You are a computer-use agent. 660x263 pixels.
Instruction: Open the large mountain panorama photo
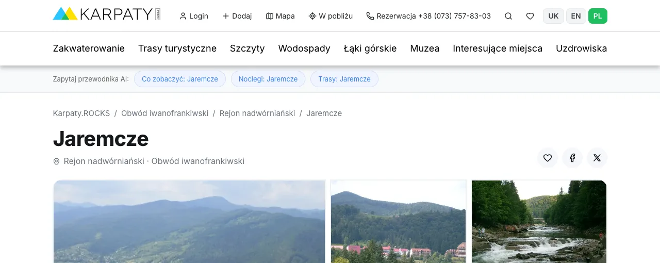coord(189,221)
